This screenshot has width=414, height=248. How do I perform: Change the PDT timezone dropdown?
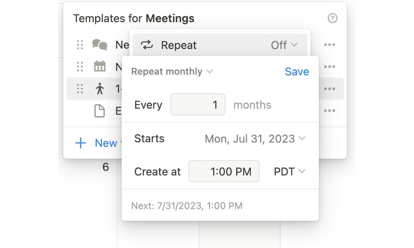pos(289,171)
